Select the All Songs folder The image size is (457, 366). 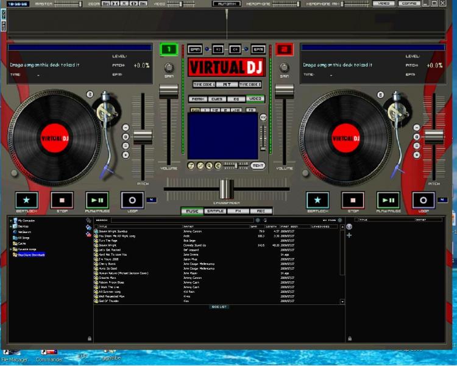pyautogui.click(x=24, y=238)
